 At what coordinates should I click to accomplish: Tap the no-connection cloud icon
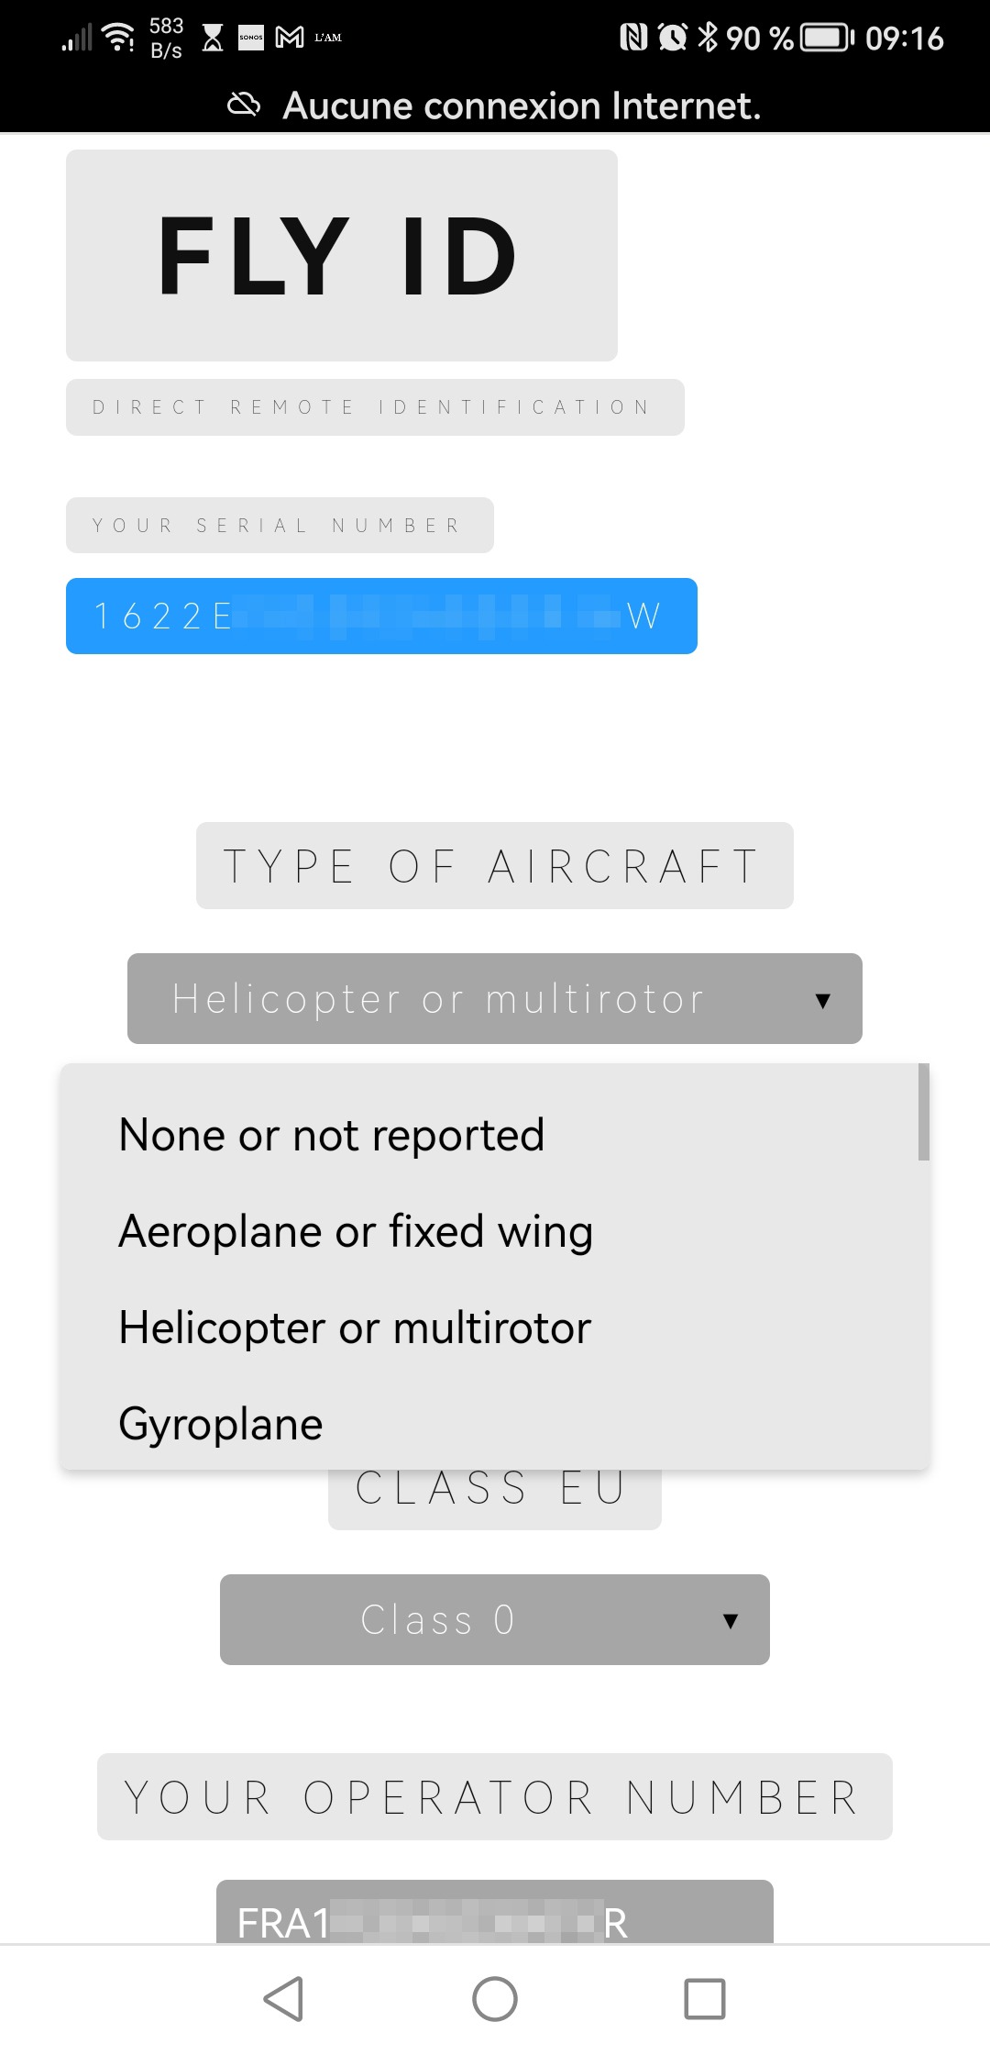[244, 106]
